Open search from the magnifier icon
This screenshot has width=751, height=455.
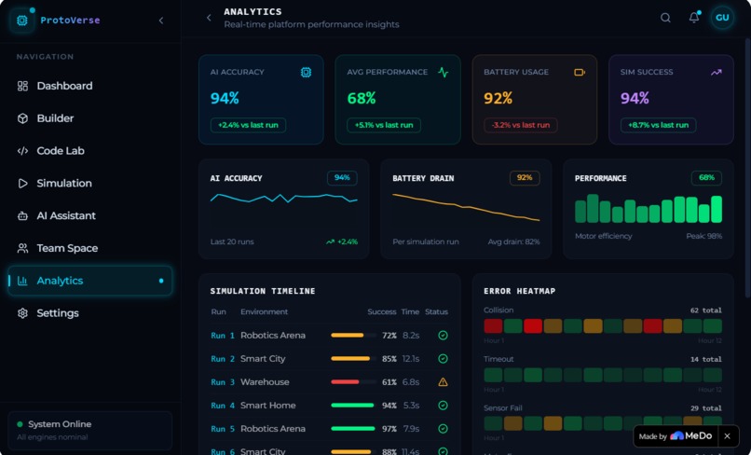pyautogui.click(x=665, y=18)
